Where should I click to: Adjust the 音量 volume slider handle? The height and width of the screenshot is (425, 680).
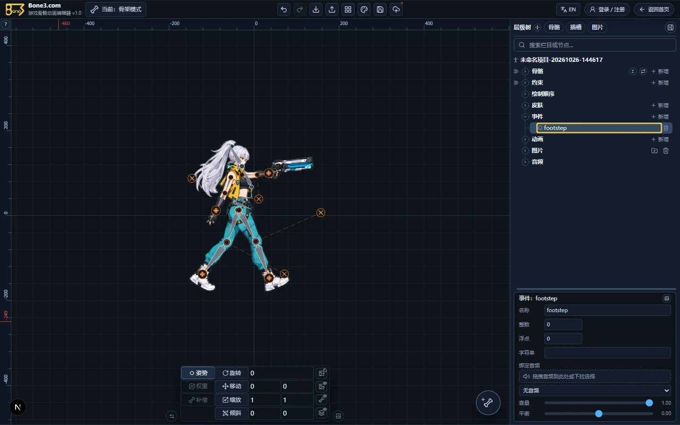point(649,403)
